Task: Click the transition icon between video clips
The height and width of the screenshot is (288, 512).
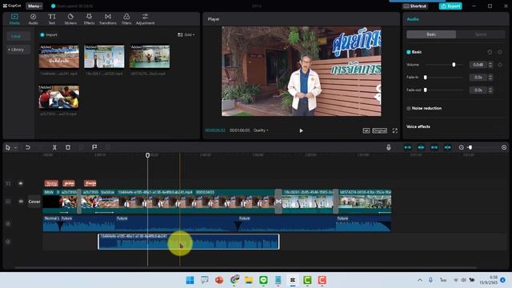Action: point(278,202)
